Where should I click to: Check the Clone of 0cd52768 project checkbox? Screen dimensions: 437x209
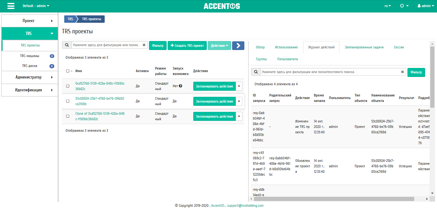(68, 116)
